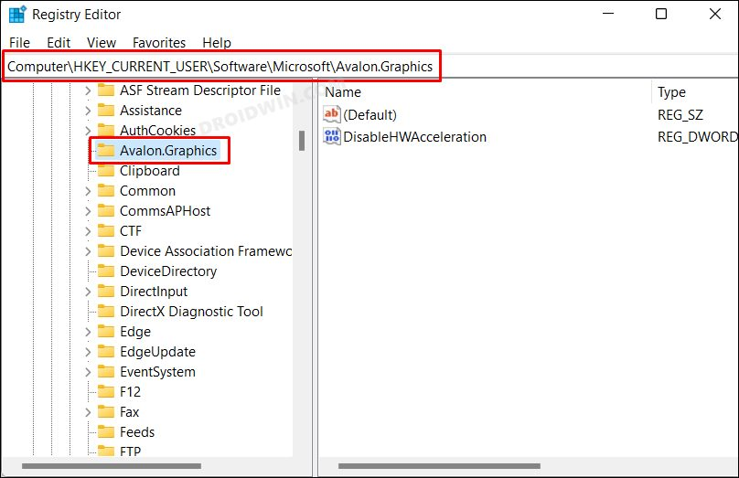Screen dimensions: 739x478
Task: Click the Fax folder icon
Action: click(106, 412)
